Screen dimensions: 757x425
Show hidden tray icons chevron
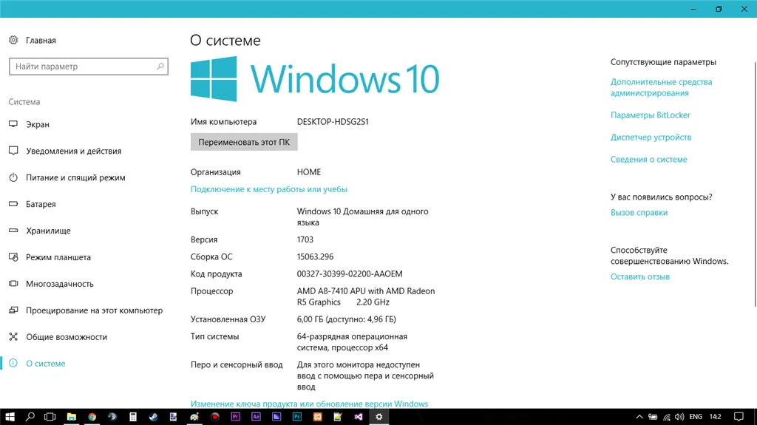(639, 417)
